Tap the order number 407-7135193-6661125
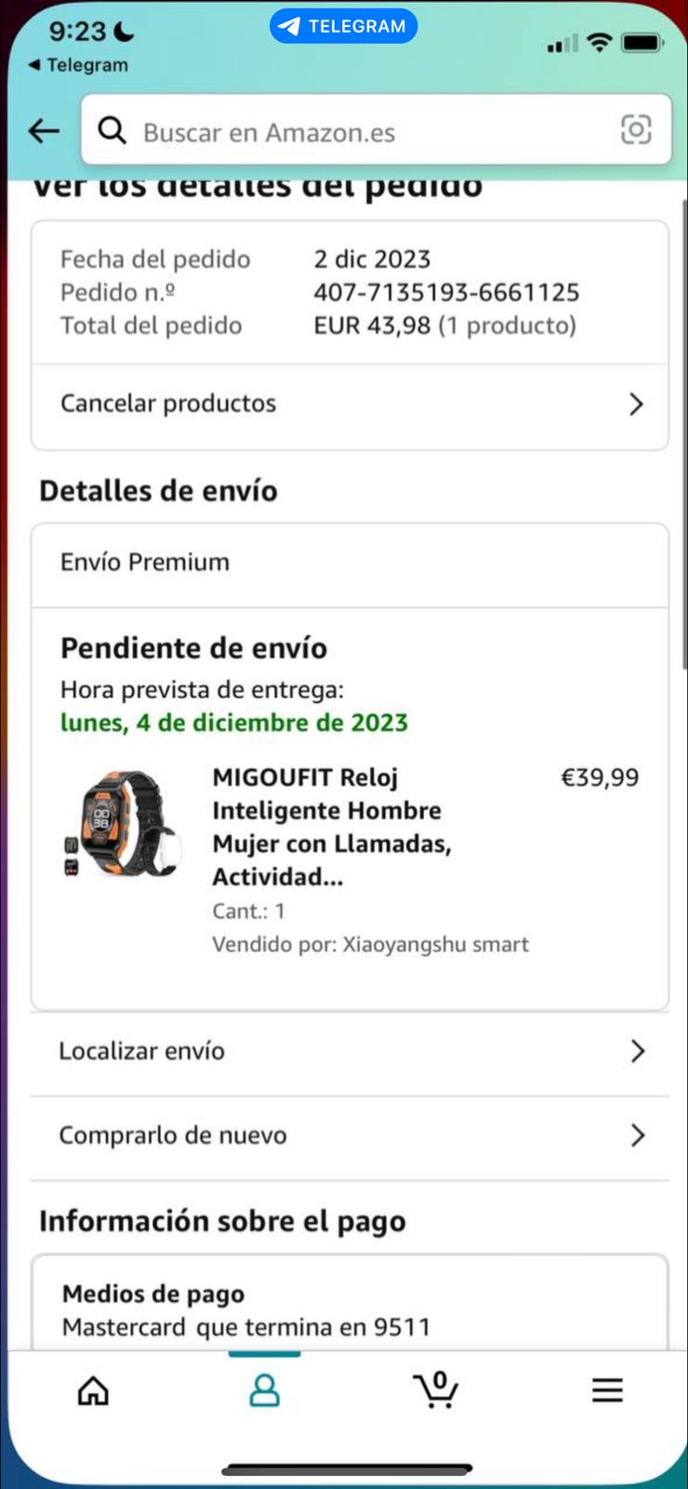This screenshot has height=1489, width=688. pos(446,292)
